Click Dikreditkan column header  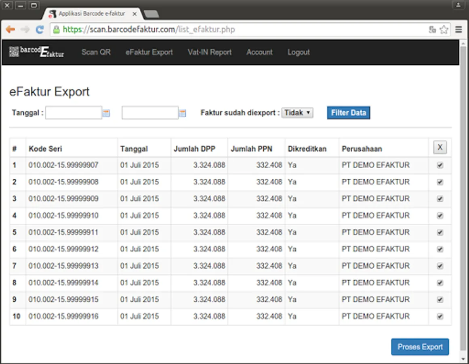click(307, 149)
